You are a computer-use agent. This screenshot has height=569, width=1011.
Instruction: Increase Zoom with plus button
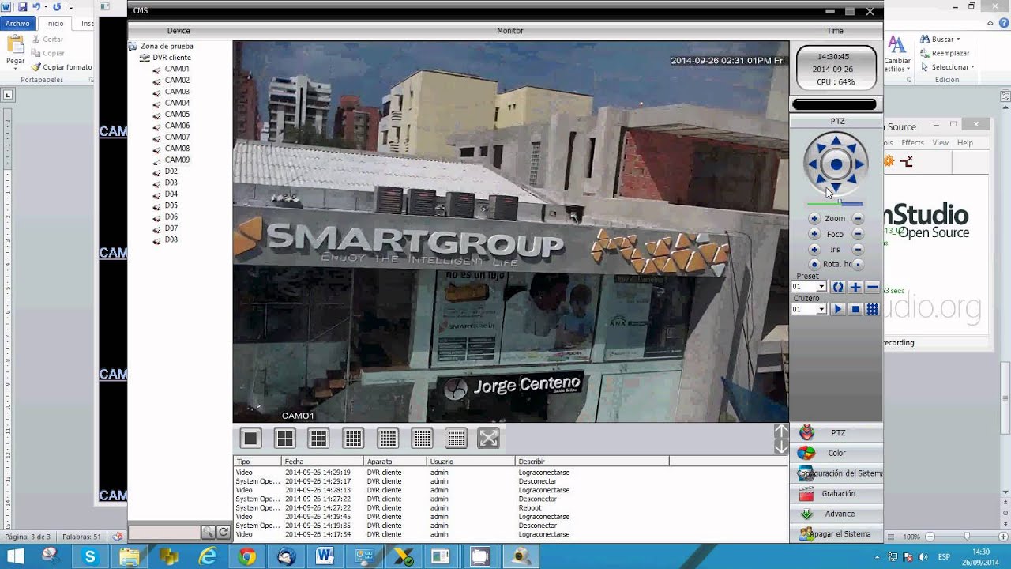click(814, 218)
